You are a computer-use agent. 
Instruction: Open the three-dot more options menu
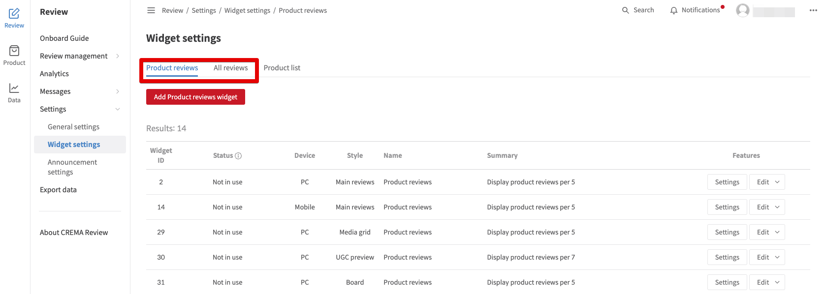[x=813, y=10]
